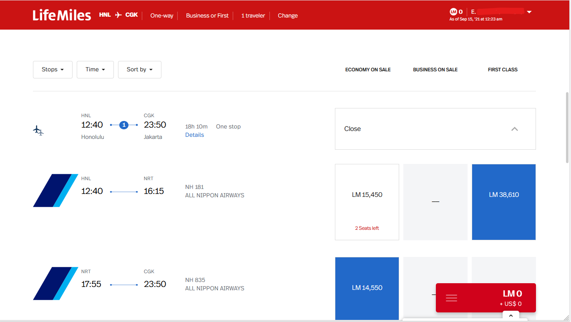
Task: Click the 16:15 NRT arrival time
Action: coord(154,191)
